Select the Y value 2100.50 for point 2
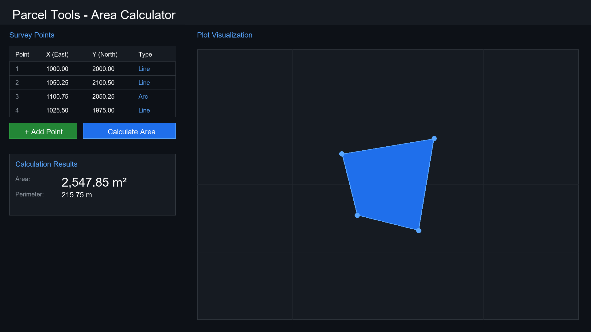This screenshot has height=332, width=591. point(103,82)
